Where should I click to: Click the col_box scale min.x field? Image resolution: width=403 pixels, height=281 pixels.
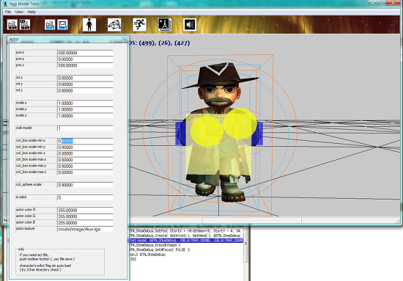[85, 141]
